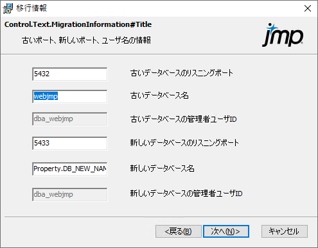Click the window title 移行情報
This screenshot has height=248, width=318.
tap(31, 8)
